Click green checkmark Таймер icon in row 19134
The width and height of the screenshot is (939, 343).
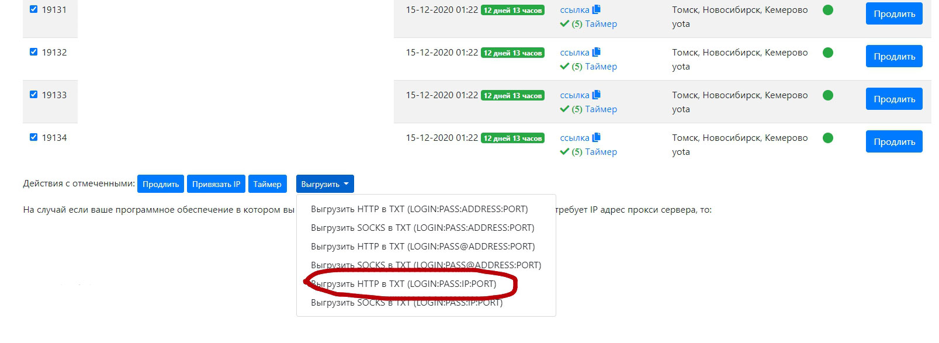[564, 152]
